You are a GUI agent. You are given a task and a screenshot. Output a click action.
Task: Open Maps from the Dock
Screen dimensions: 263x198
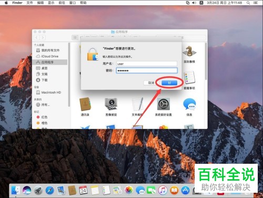click(117, 190)
